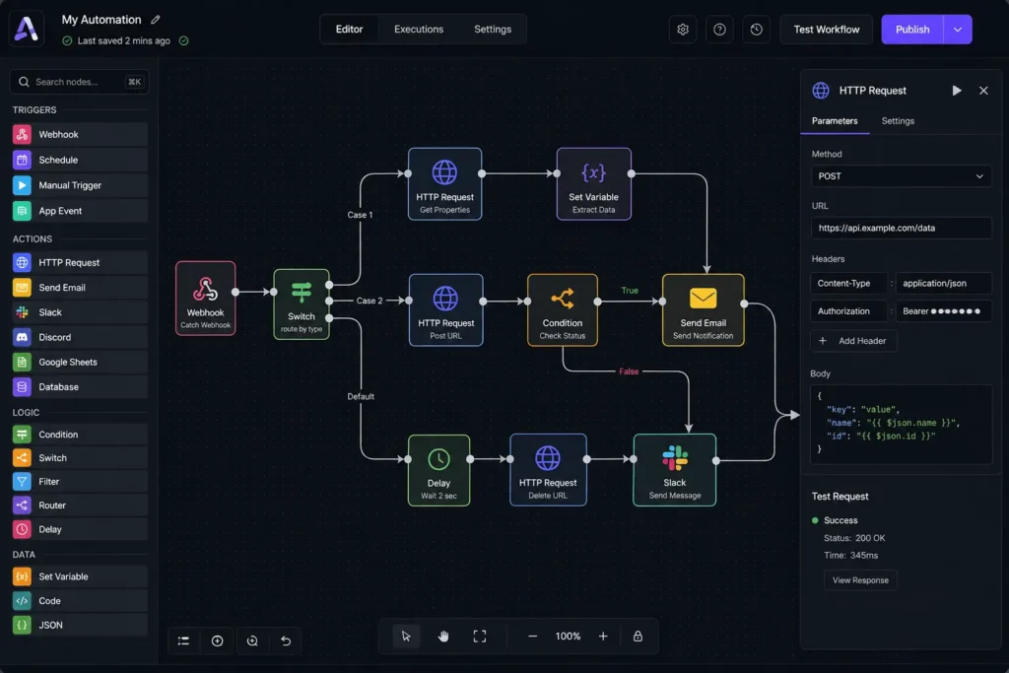Click inside the Body JSON editor

[901, 424]
